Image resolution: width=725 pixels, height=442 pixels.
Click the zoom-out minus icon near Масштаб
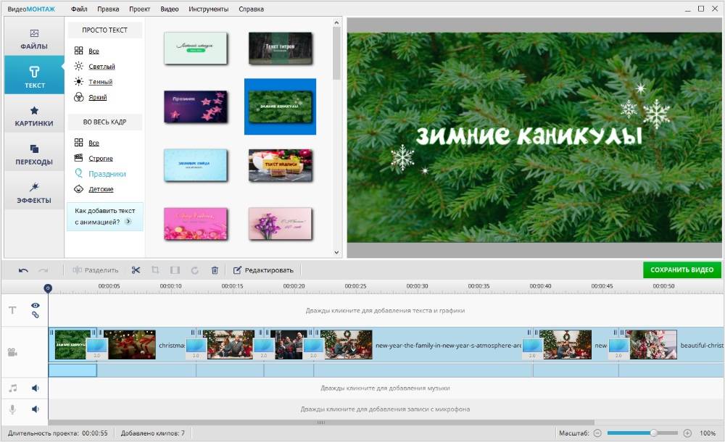597,433
